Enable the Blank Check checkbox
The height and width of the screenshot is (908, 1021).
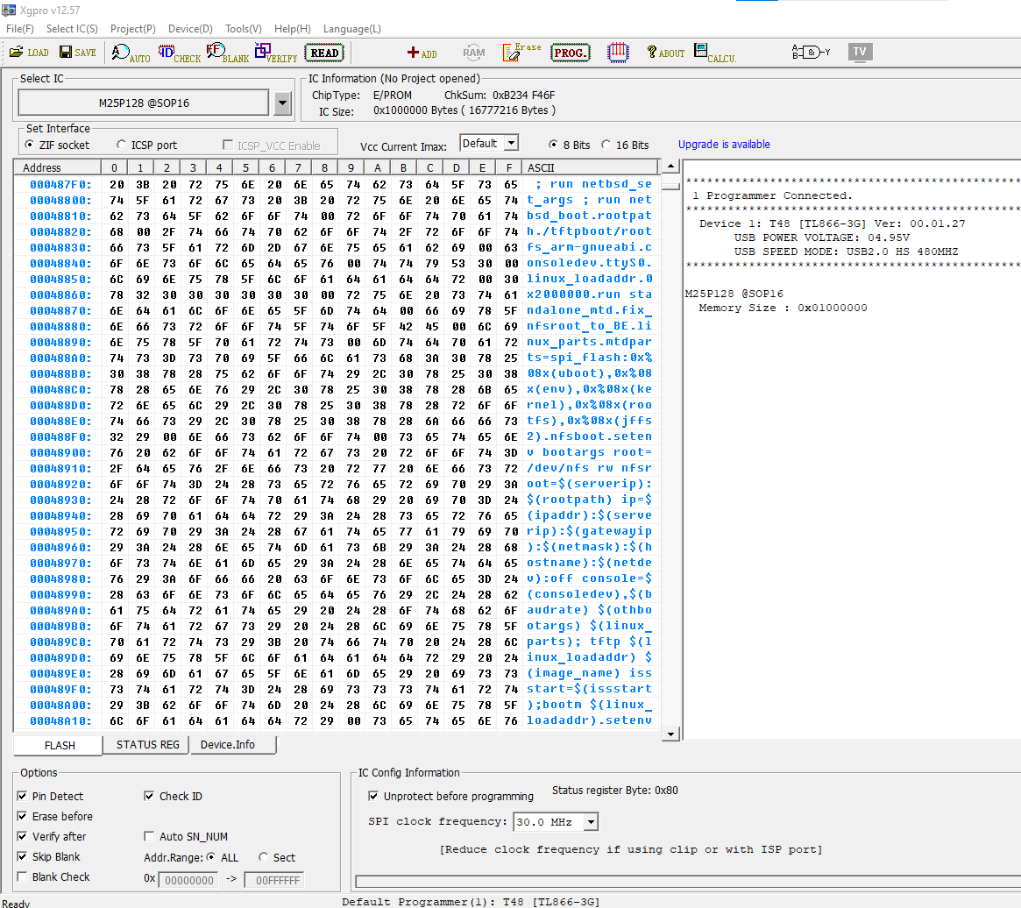point(22,877)
